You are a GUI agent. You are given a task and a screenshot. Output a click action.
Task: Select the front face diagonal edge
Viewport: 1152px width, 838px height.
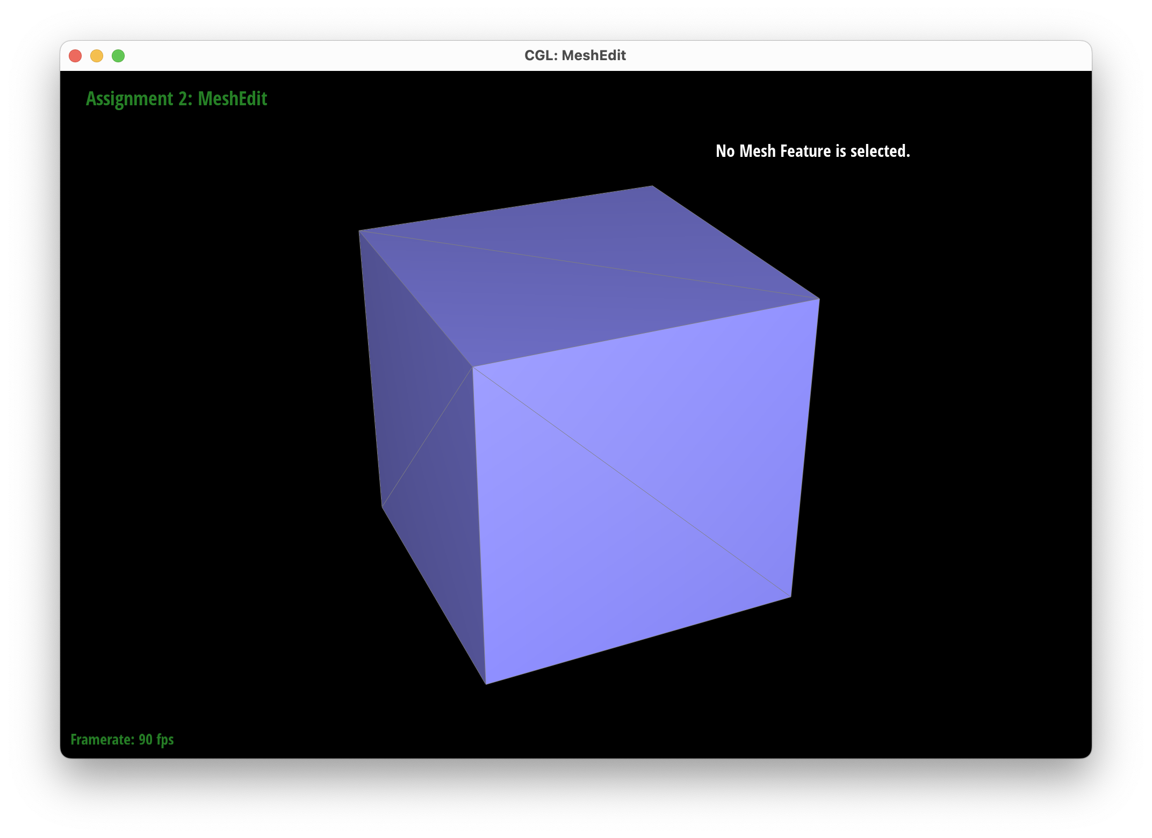click(x=631, y=482)
